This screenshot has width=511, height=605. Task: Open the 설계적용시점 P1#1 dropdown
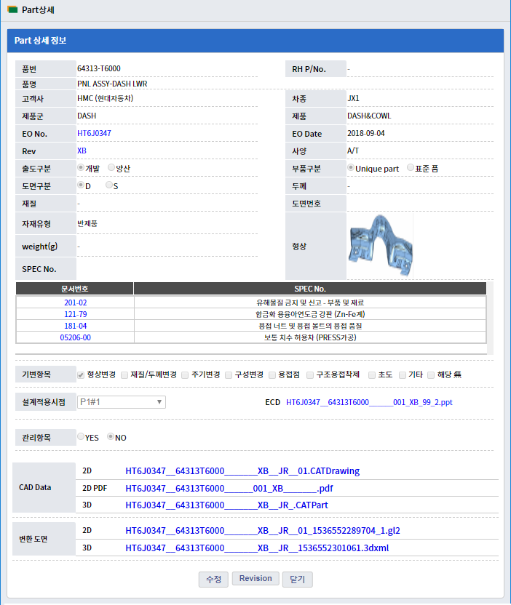pyautogui.click(x=122, y=402)
